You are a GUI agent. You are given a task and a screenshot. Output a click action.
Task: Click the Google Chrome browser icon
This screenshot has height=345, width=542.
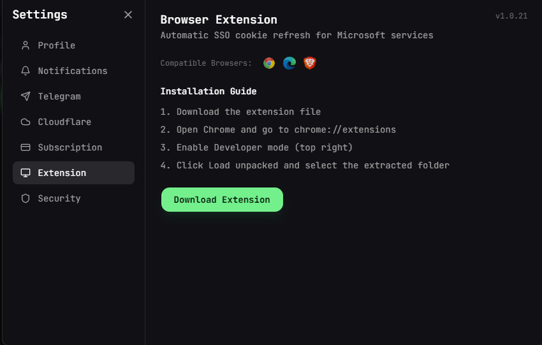(x=269, y=63)
